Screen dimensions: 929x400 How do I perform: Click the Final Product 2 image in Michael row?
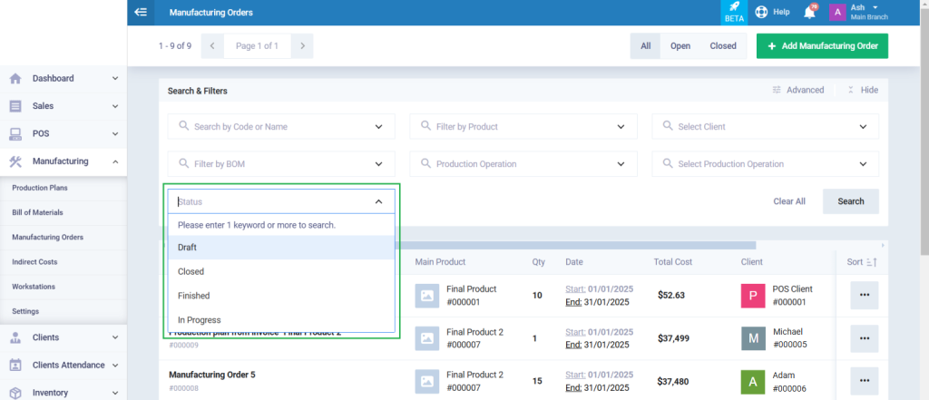(x=427, y=338)
